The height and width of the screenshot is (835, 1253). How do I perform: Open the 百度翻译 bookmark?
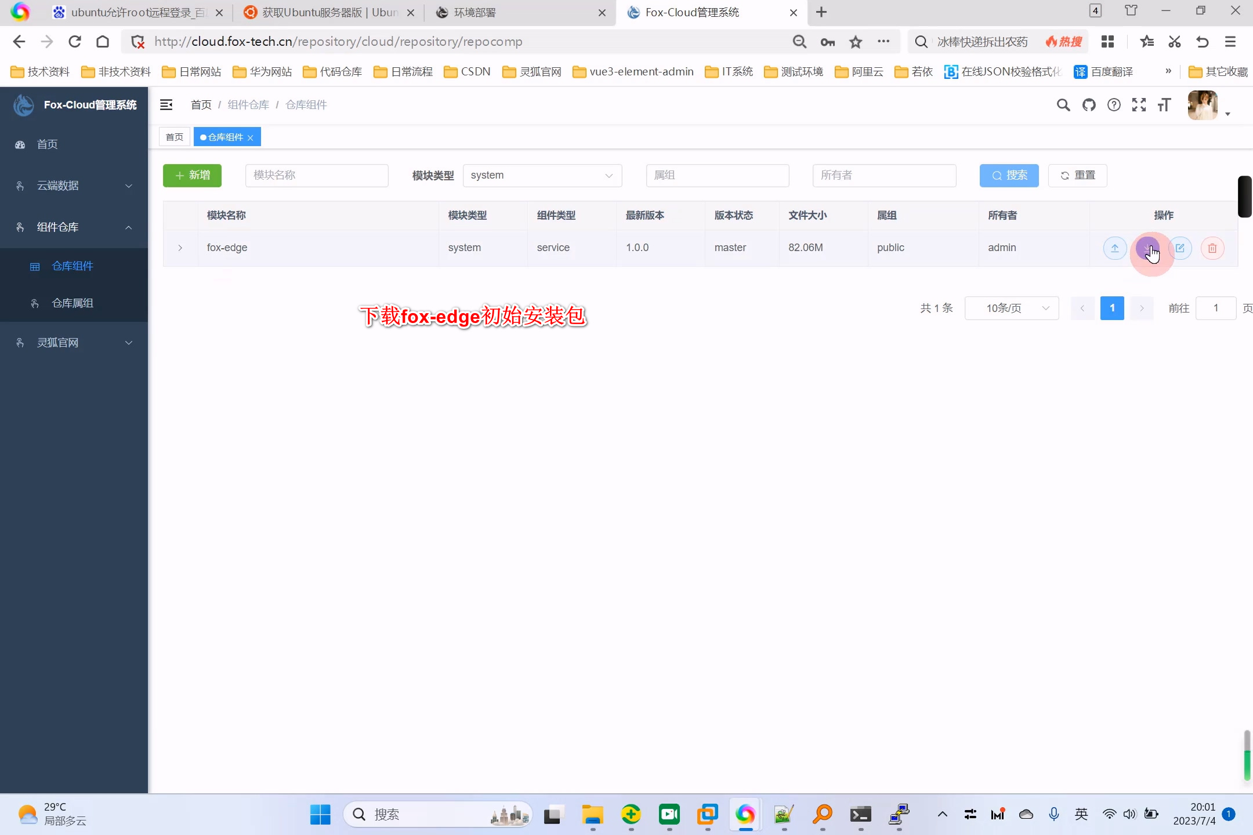click(x=1103, y=71)
